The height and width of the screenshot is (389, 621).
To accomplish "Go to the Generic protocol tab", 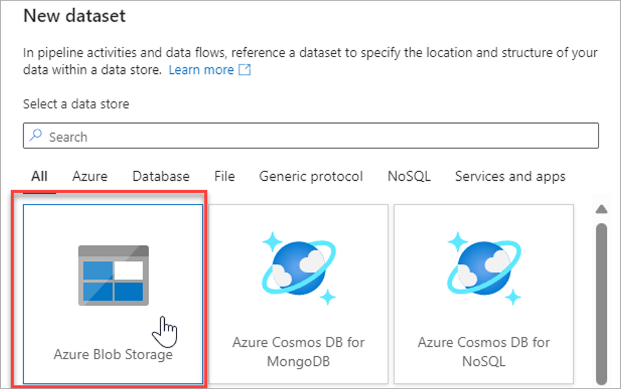I will (311, 176).
